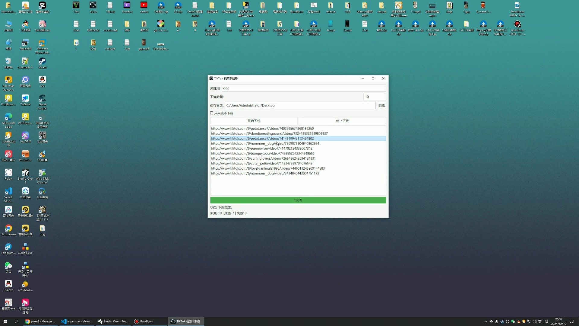The image size is (579, 326).
Task: Open Wise Disk Cleaner icon
Action: tap(42, 176)
